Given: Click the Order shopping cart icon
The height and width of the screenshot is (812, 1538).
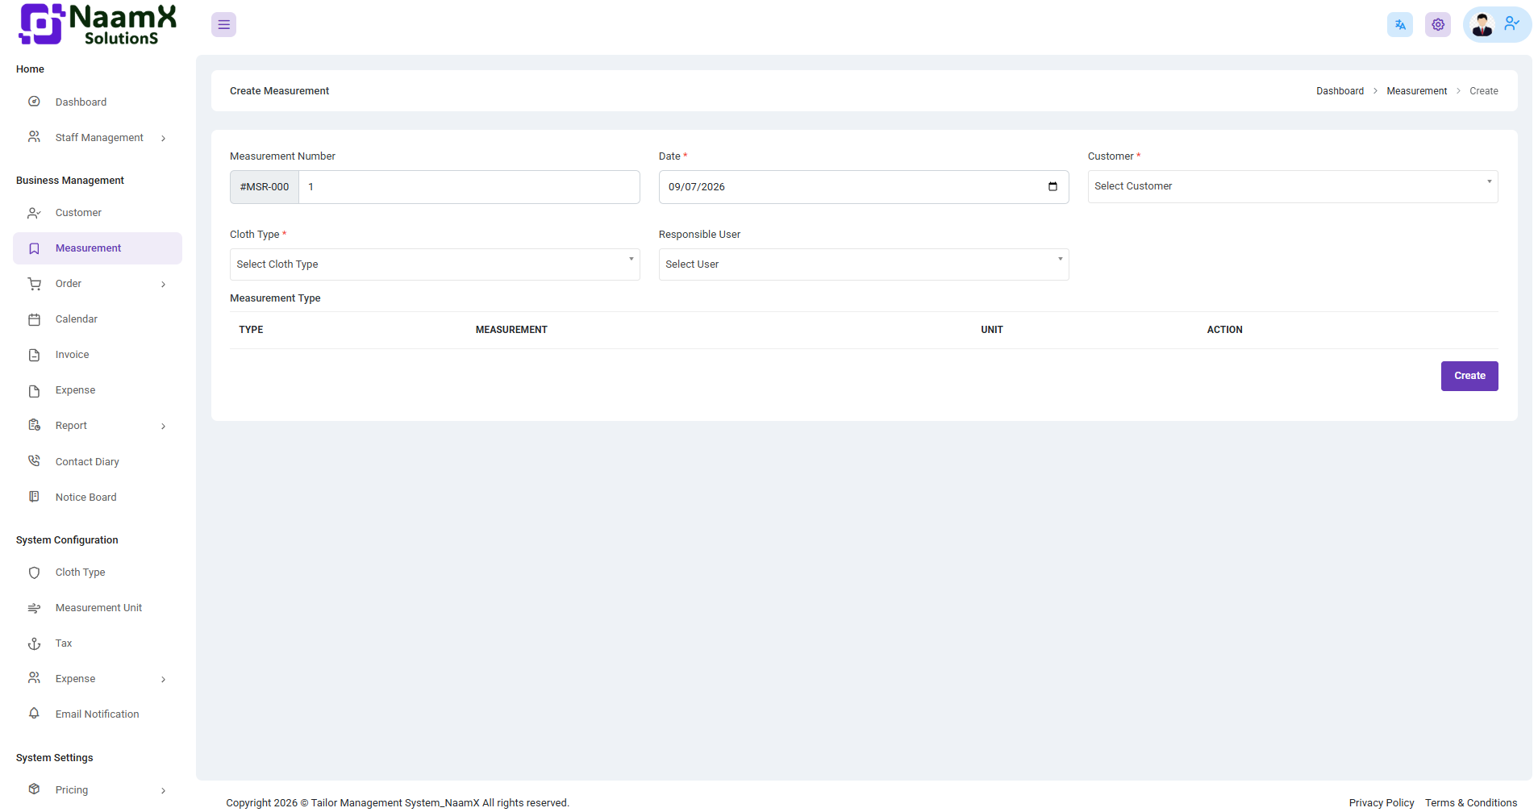Looking at the screenshot, I should tap(34, 284).
